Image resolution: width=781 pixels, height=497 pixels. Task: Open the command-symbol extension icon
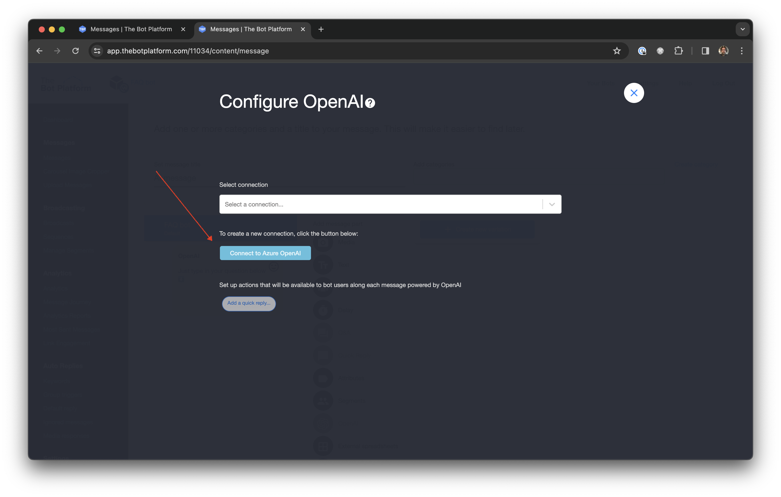click(x=660, y=51)
